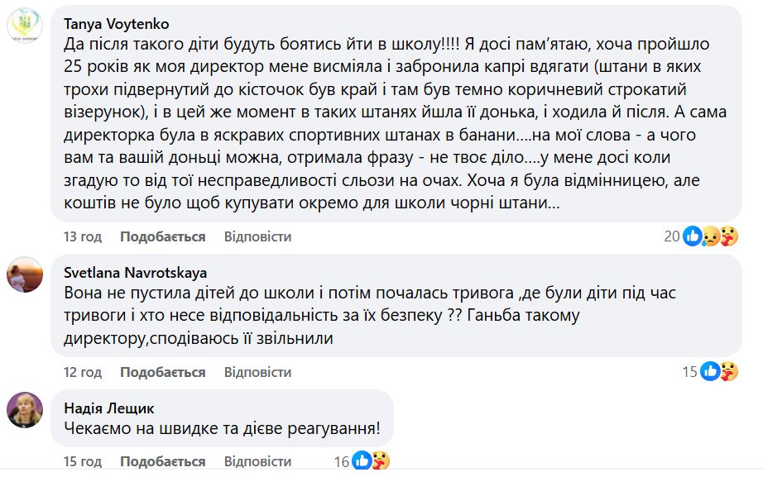Click Відповісти under Svetlana Navrotskaya's comment

257,372
